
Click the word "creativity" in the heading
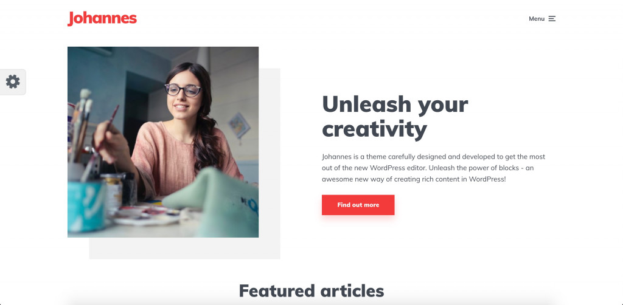click(374, 129)
